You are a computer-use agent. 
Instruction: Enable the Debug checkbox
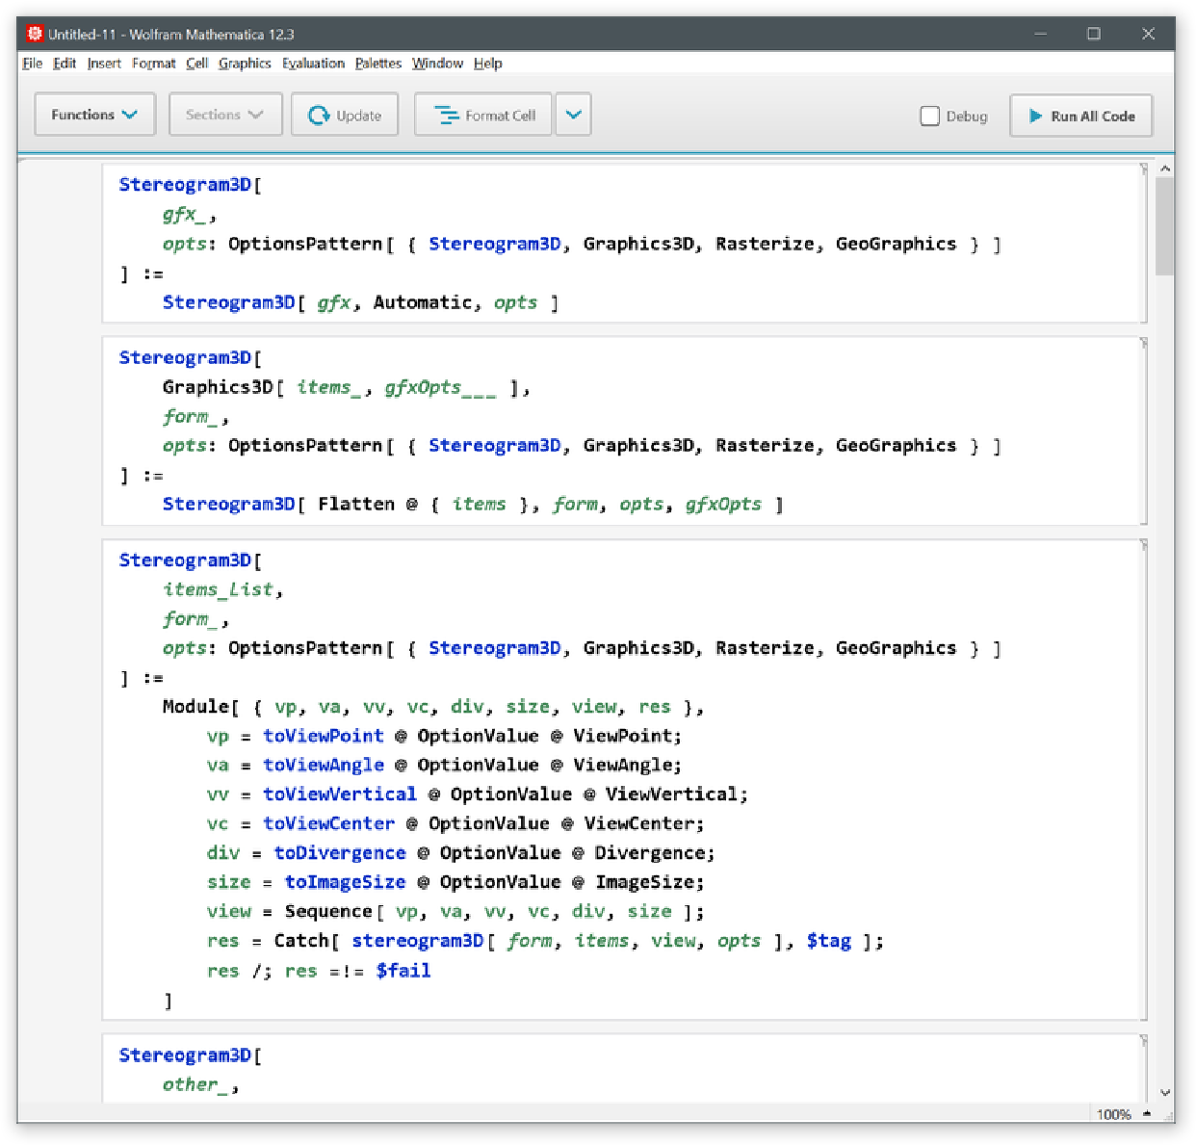point(930,116)
